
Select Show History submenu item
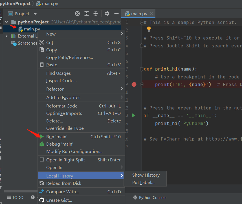[x=145, y=175]
